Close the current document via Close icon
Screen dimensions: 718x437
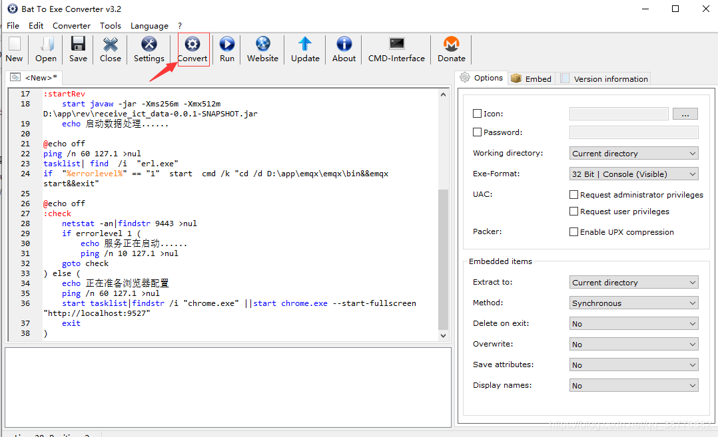[111, 44]
